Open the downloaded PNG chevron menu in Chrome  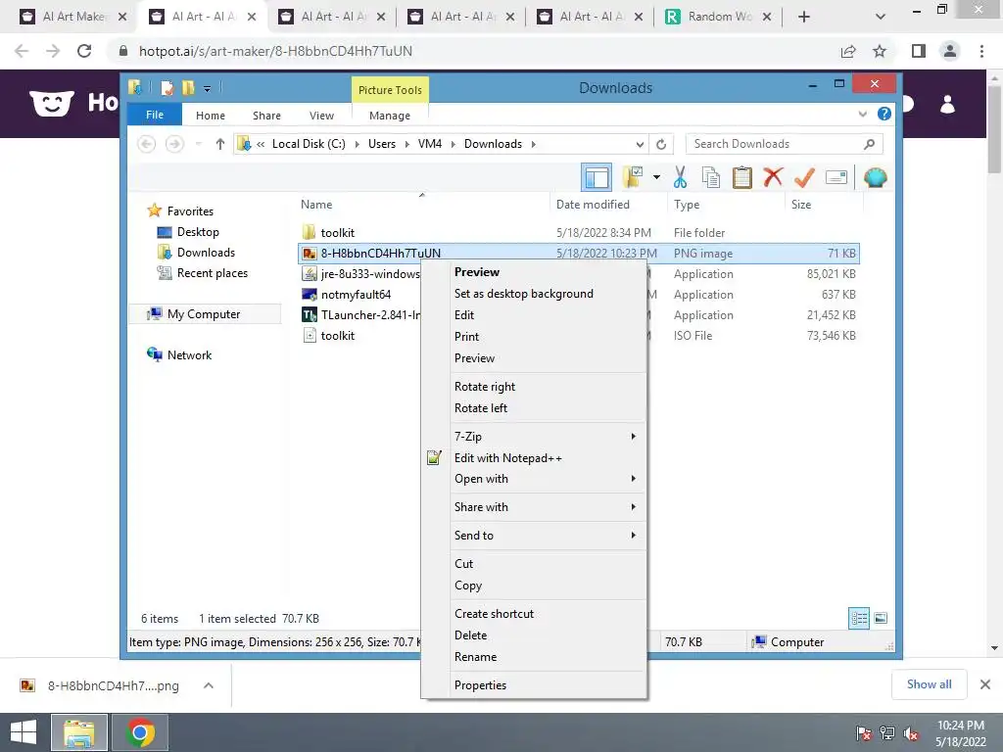point(208,685)
